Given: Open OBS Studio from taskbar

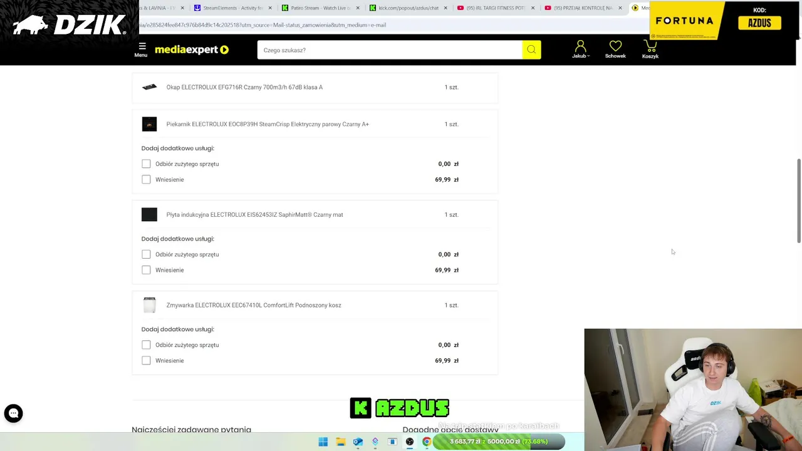Looking at the screenshot, I should (410, 442).
